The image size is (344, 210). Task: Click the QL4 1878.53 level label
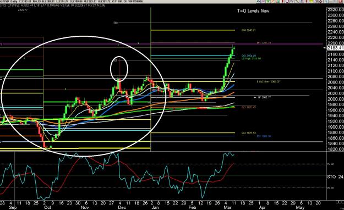(249, 133)
